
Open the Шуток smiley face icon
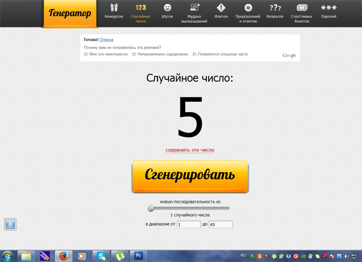[x=167, y=8]
